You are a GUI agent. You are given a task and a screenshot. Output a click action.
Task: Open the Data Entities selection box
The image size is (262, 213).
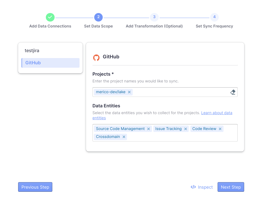point(165,133)
